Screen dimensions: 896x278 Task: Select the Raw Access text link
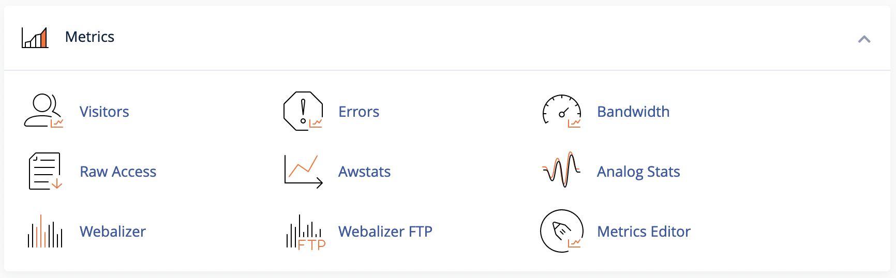[118, 172]
